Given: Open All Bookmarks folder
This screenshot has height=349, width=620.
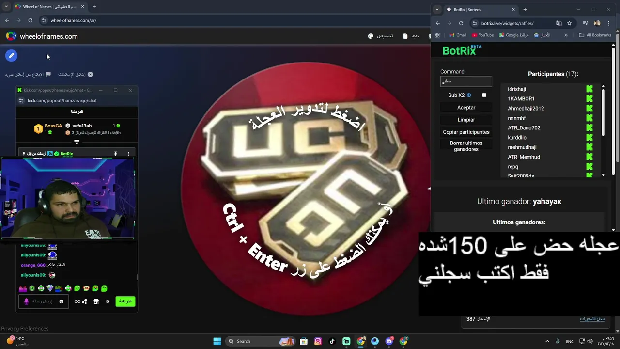Looking at the screenshot, I should tap(595, 35).
